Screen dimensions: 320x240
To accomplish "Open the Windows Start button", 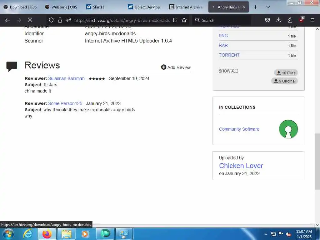I will coord(8,234).
